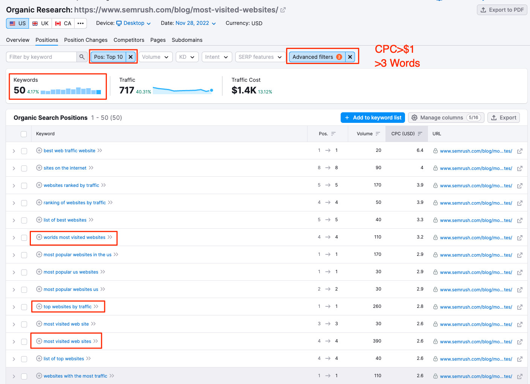Image resolution: width=530 pixels, height=384 pixels.
Task: Sort by Pos. column icon
Action: [334, 134]
